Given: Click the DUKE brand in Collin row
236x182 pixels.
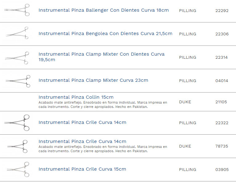Looking at the screenshot, I should point(185,102).
